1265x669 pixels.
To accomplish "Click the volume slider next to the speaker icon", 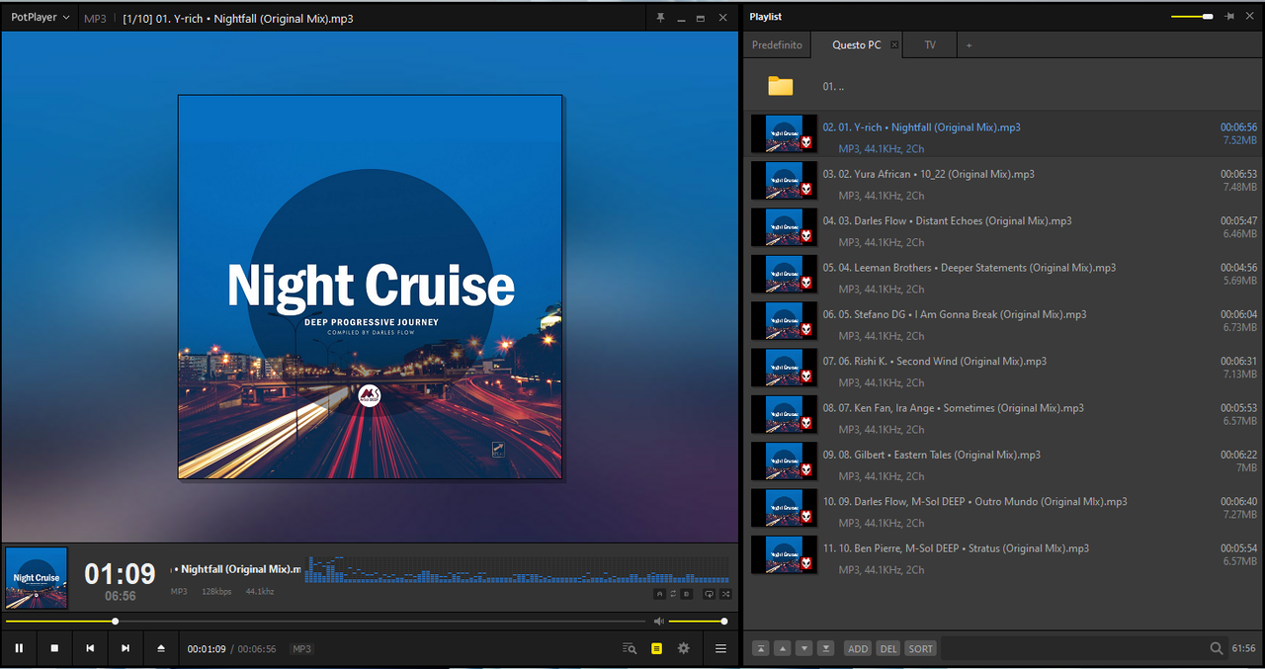I will click(697, 621).
